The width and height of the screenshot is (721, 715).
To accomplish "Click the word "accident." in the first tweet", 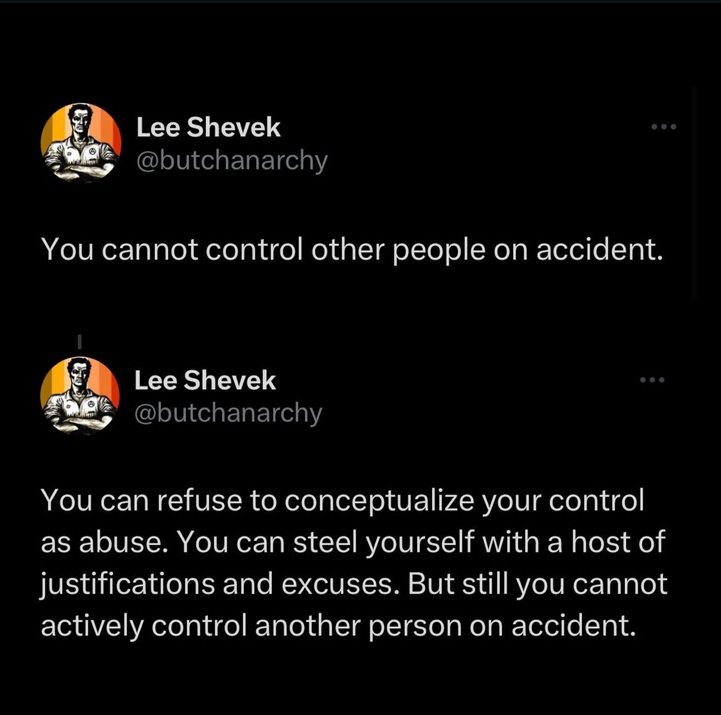I will [600, 249].
